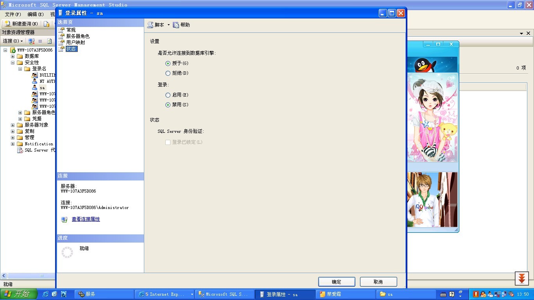534x300 pixels.
Task: Click the 脚本 script icon in the dialog
Action: (x=150, y=25)
